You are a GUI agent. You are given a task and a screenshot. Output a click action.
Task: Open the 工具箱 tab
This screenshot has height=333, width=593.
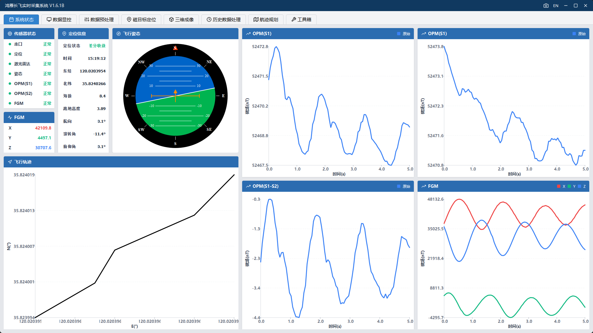pos(301,19)
